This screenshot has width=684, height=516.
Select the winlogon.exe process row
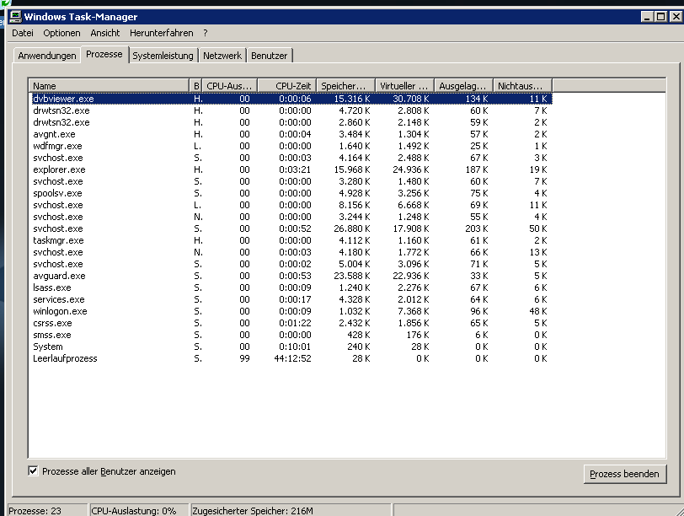pyautogui.click(x=61, y=311)
